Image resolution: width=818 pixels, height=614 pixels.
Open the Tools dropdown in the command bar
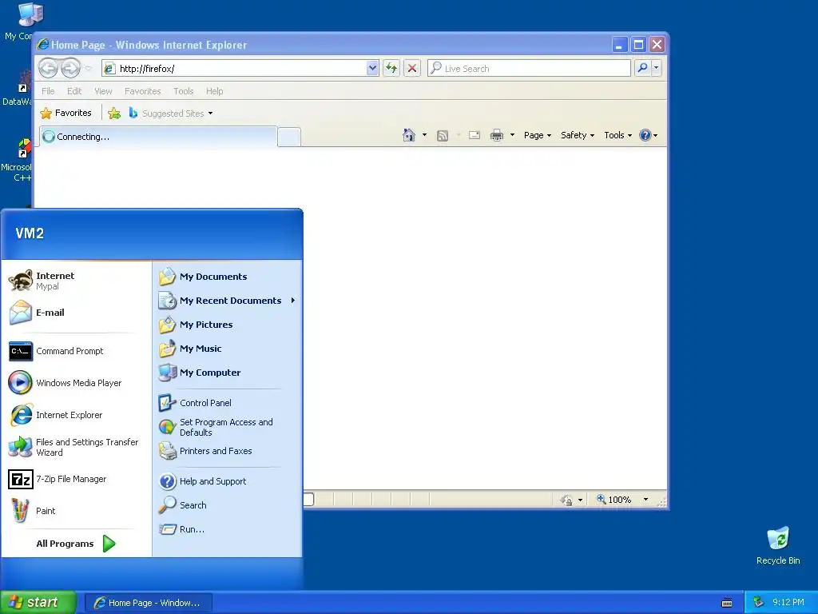click(617, 135)
